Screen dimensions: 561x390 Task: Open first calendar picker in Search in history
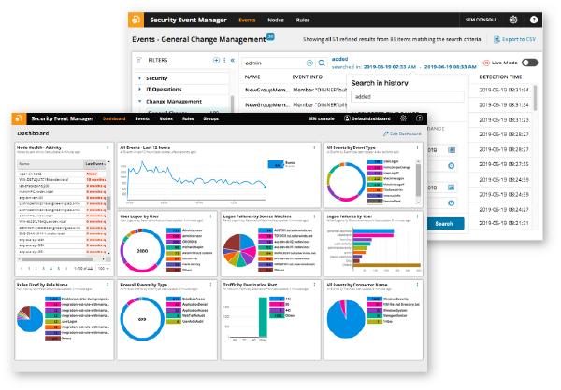coord(452,150)
